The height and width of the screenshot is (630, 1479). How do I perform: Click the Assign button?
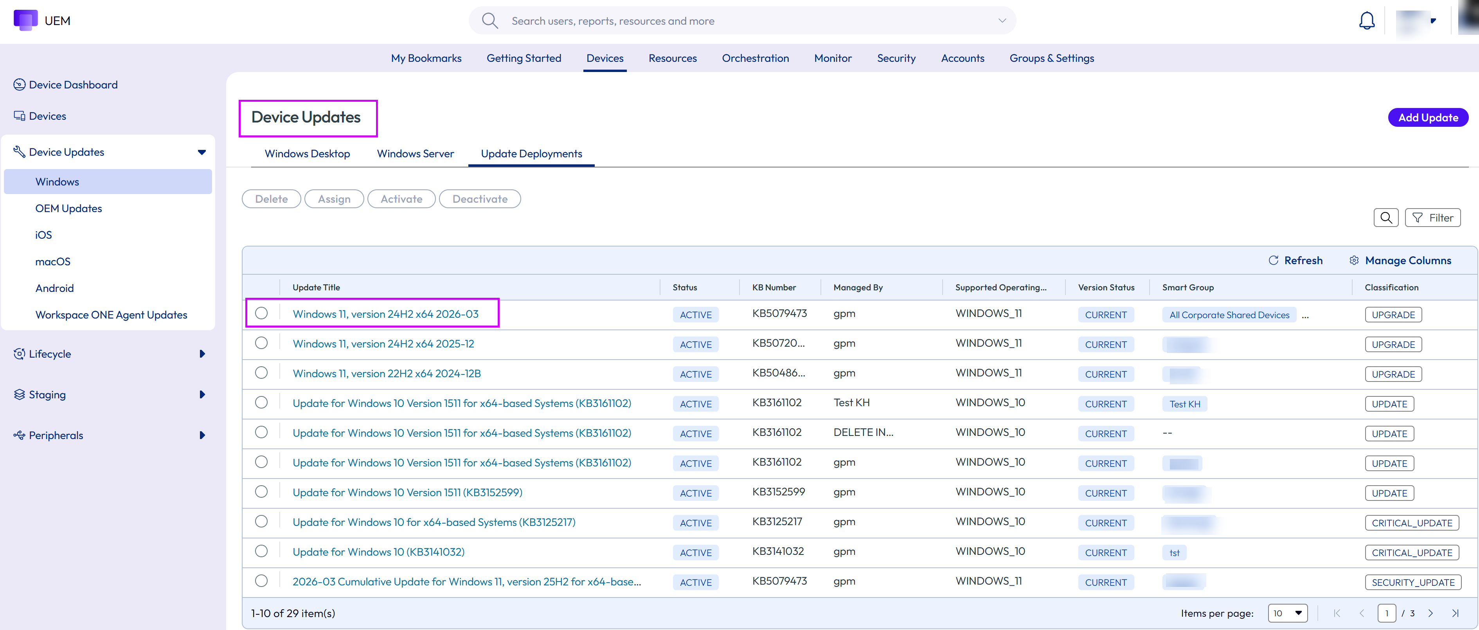(x=334, y=199)
